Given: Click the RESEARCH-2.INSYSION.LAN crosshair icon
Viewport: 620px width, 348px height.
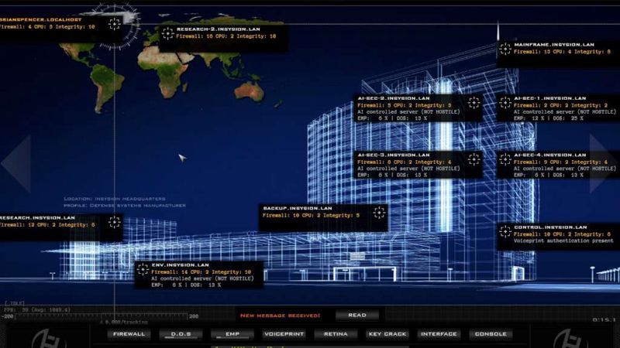Looking at the screenshot, I should [167, 33].
